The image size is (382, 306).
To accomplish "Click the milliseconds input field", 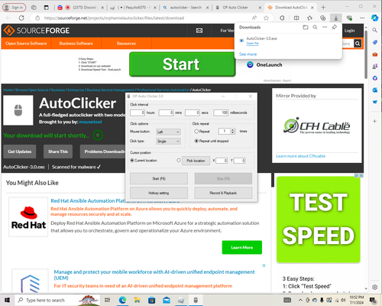I will [x=221, y=112].
